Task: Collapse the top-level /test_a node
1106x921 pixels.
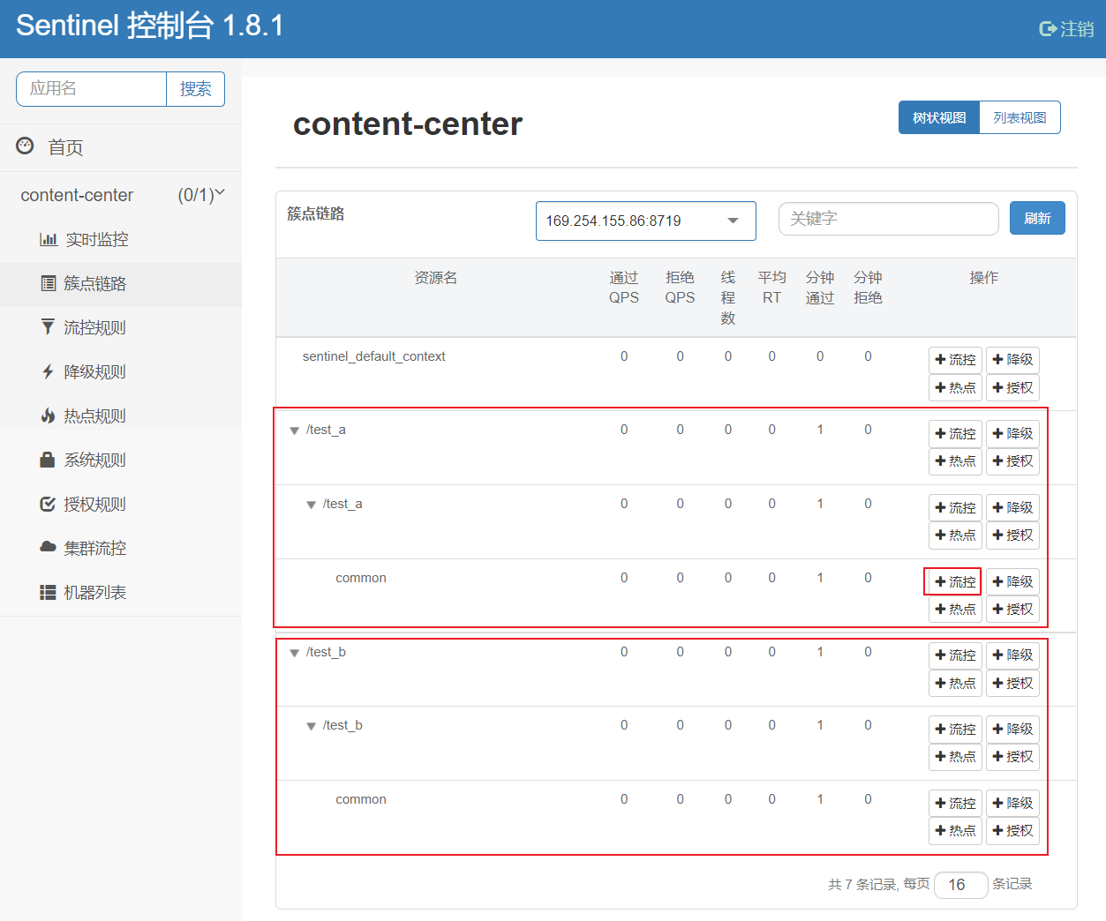Action: [295, 431]
